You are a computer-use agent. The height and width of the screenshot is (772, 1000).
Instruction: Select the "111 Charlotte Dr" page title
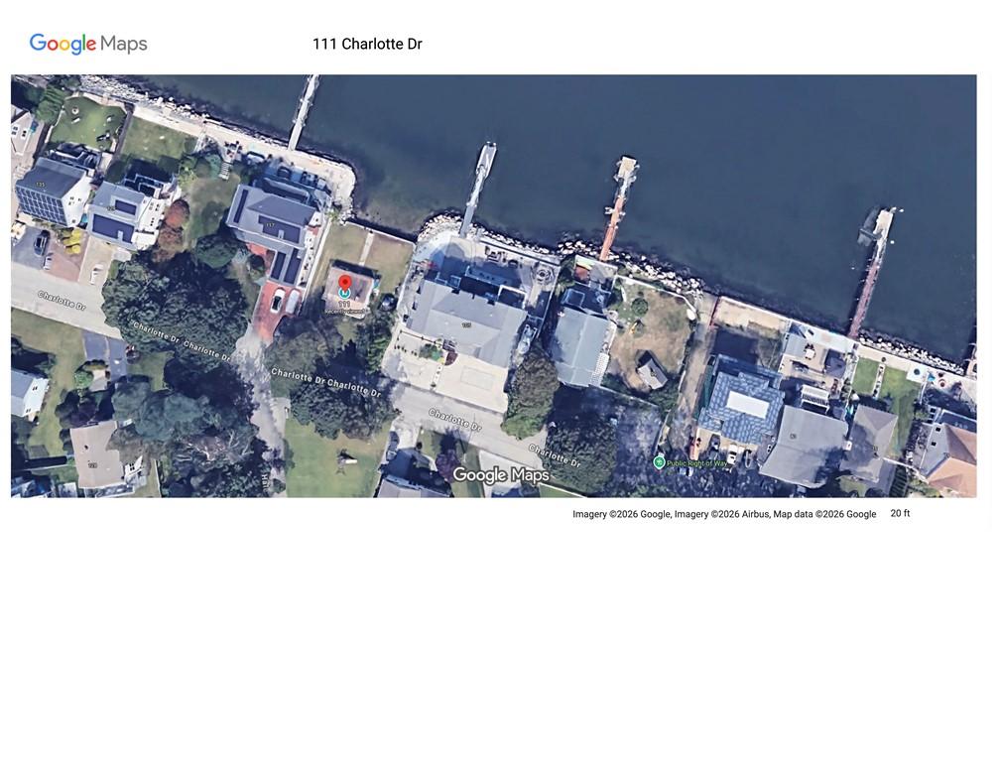coord(367,44)
